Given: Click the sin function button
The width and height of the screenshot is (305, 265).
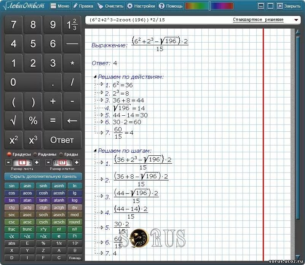Looking at the screenshot, I should (x=12, y=186).
